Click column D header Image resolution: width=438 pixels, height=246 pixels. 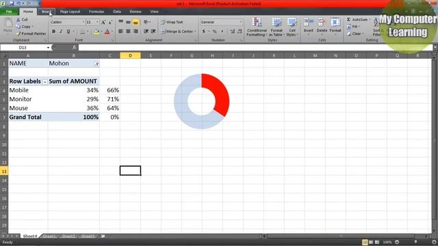pos(130,55)
